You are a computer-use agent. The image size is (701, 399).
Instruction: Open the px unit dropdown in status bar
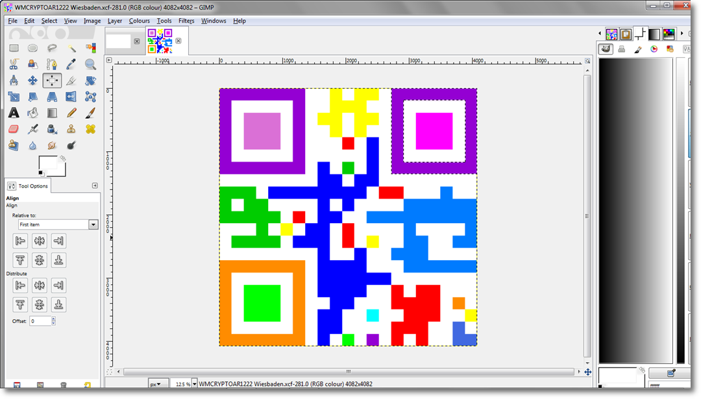click(158, 384)
